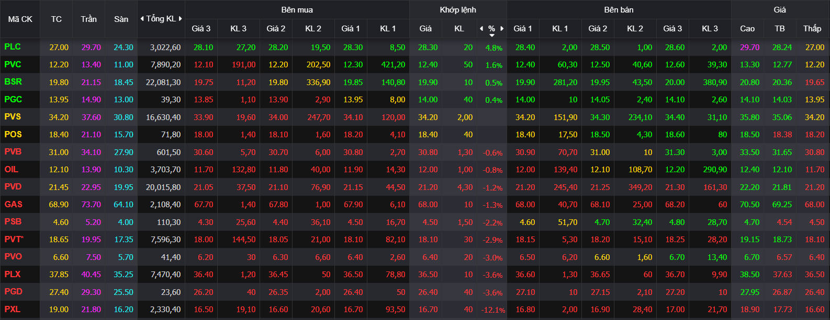Sort by the TC column header
The image size is (830, 320).
pyautogui.click(x=57, y=19)
